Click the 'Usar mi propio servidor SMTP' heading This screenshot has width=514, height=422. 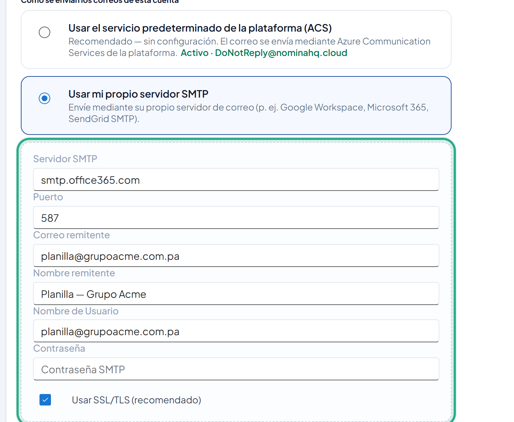(x=139, y=94)
